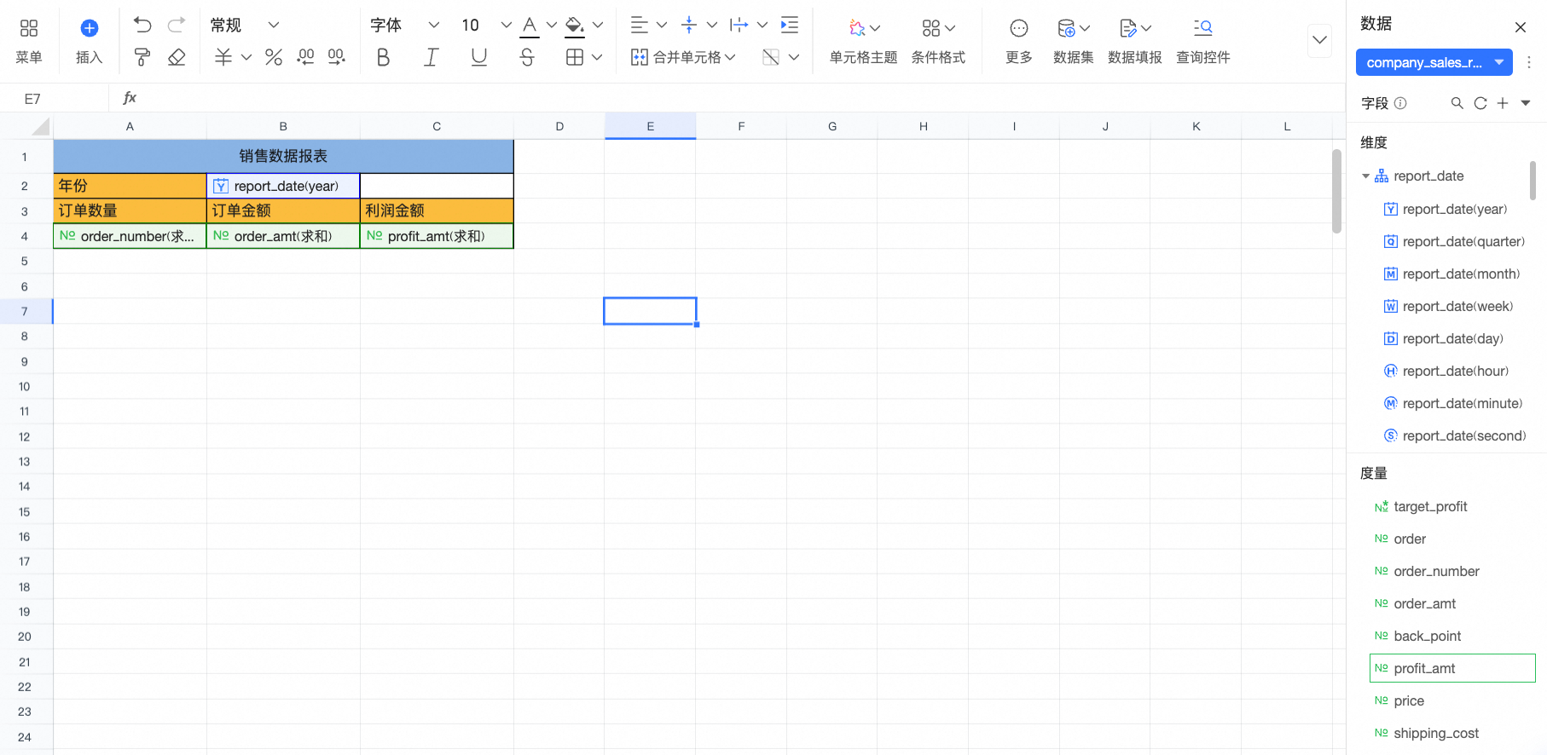The height and width of the screenshot is (755, 1547).
Task: Collapse the report_date tree node
Action: click(x=1365, y=176)
